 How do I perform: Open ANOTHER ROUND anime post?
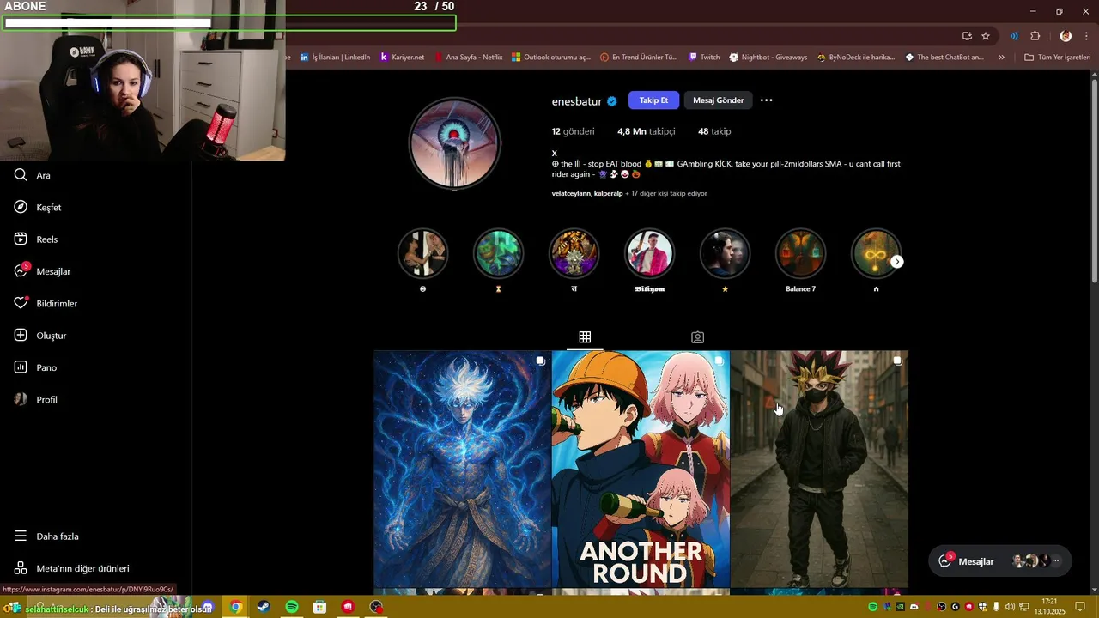pos(641,469)
